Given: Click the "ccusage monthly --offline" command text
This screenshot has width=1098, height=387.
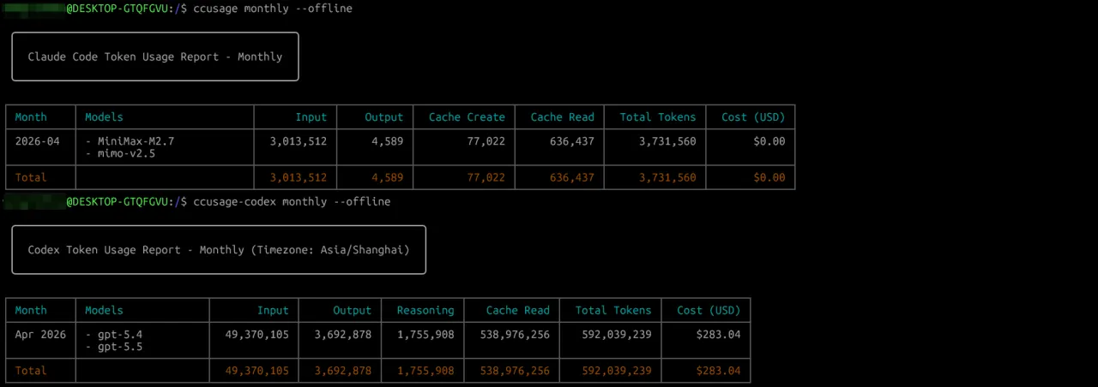Looking at the screenshot, I should click(x=273, y=9).
